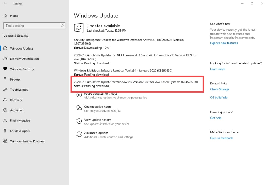Click Give us feedback link

tap(221, 138)
